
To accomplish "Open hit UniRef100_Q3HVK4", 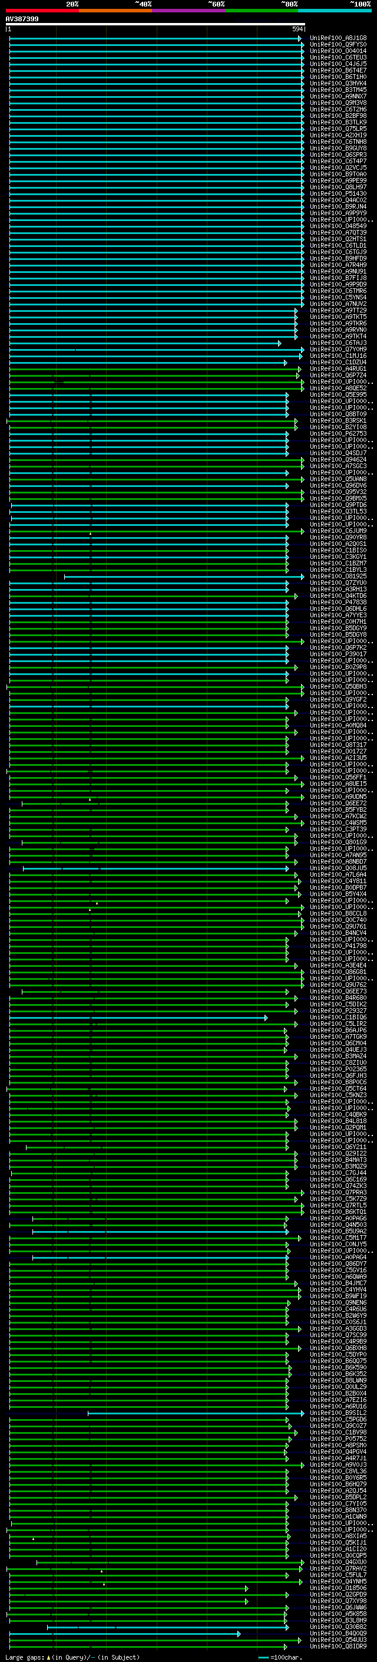I will coord(338,83).
